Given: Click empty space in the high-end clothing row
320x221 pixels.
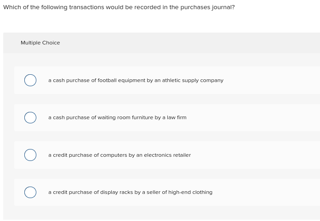Looking at the screenshot, I should pyautogui.click(x=267, y=192).
